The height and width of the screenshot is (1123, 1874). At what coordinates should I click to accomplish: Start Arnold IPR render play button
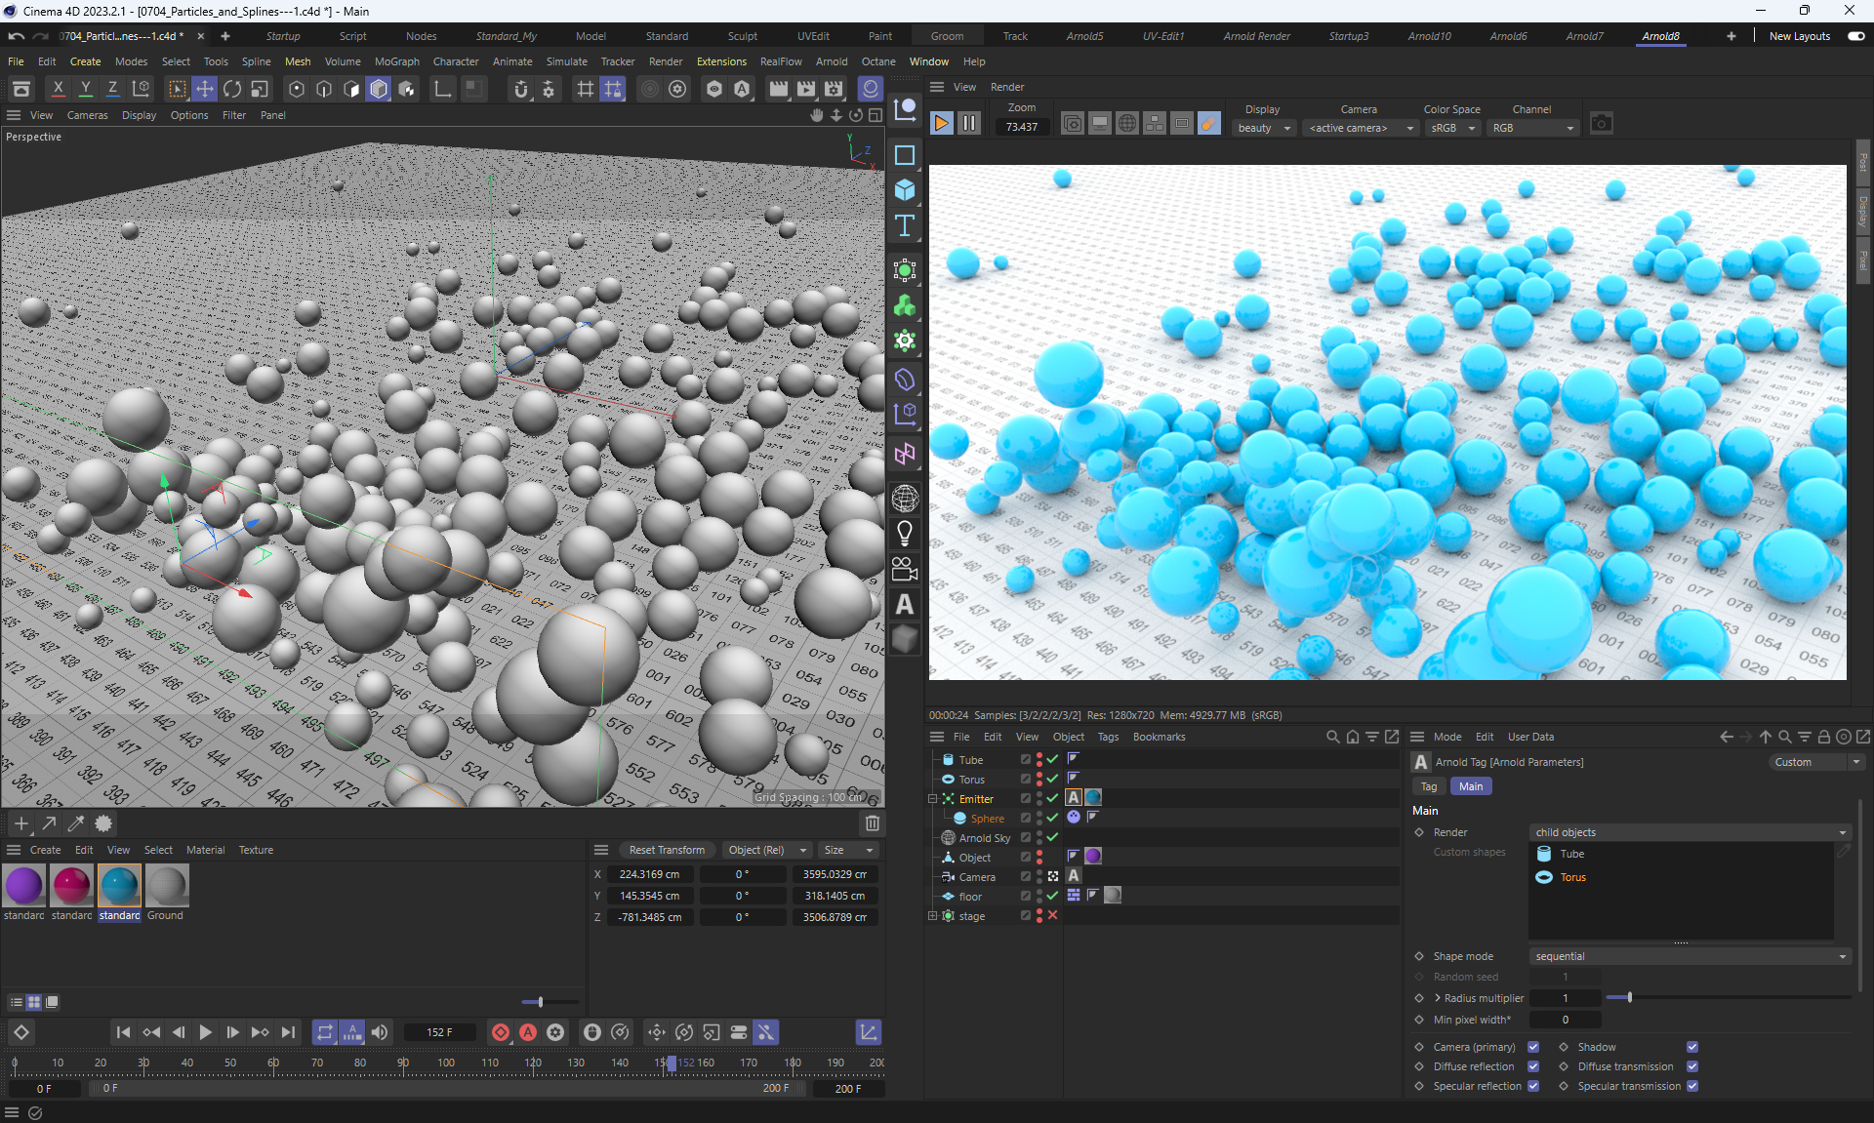click(x=942, y=123)
